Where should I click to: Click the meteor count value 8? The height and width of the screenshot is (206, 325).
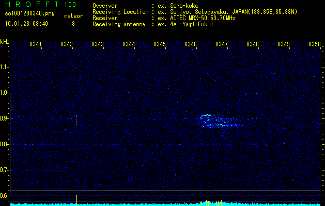tap(73, 24)
